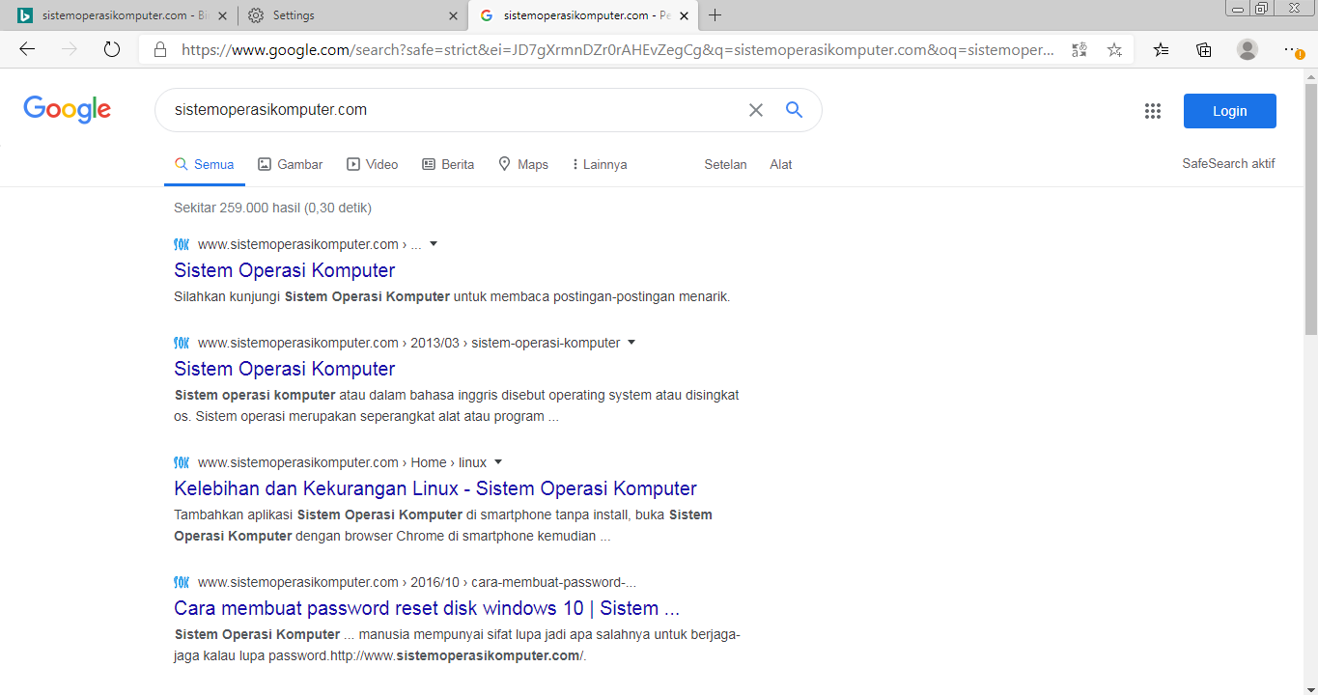Click the padlock site info icon
The width and height of the screenshot is (1318, 695).
160,50
